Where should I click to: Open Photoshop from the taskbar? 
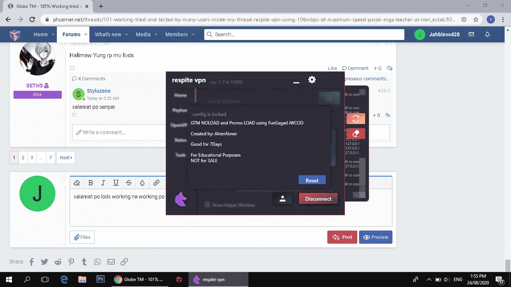click(100, 279)
